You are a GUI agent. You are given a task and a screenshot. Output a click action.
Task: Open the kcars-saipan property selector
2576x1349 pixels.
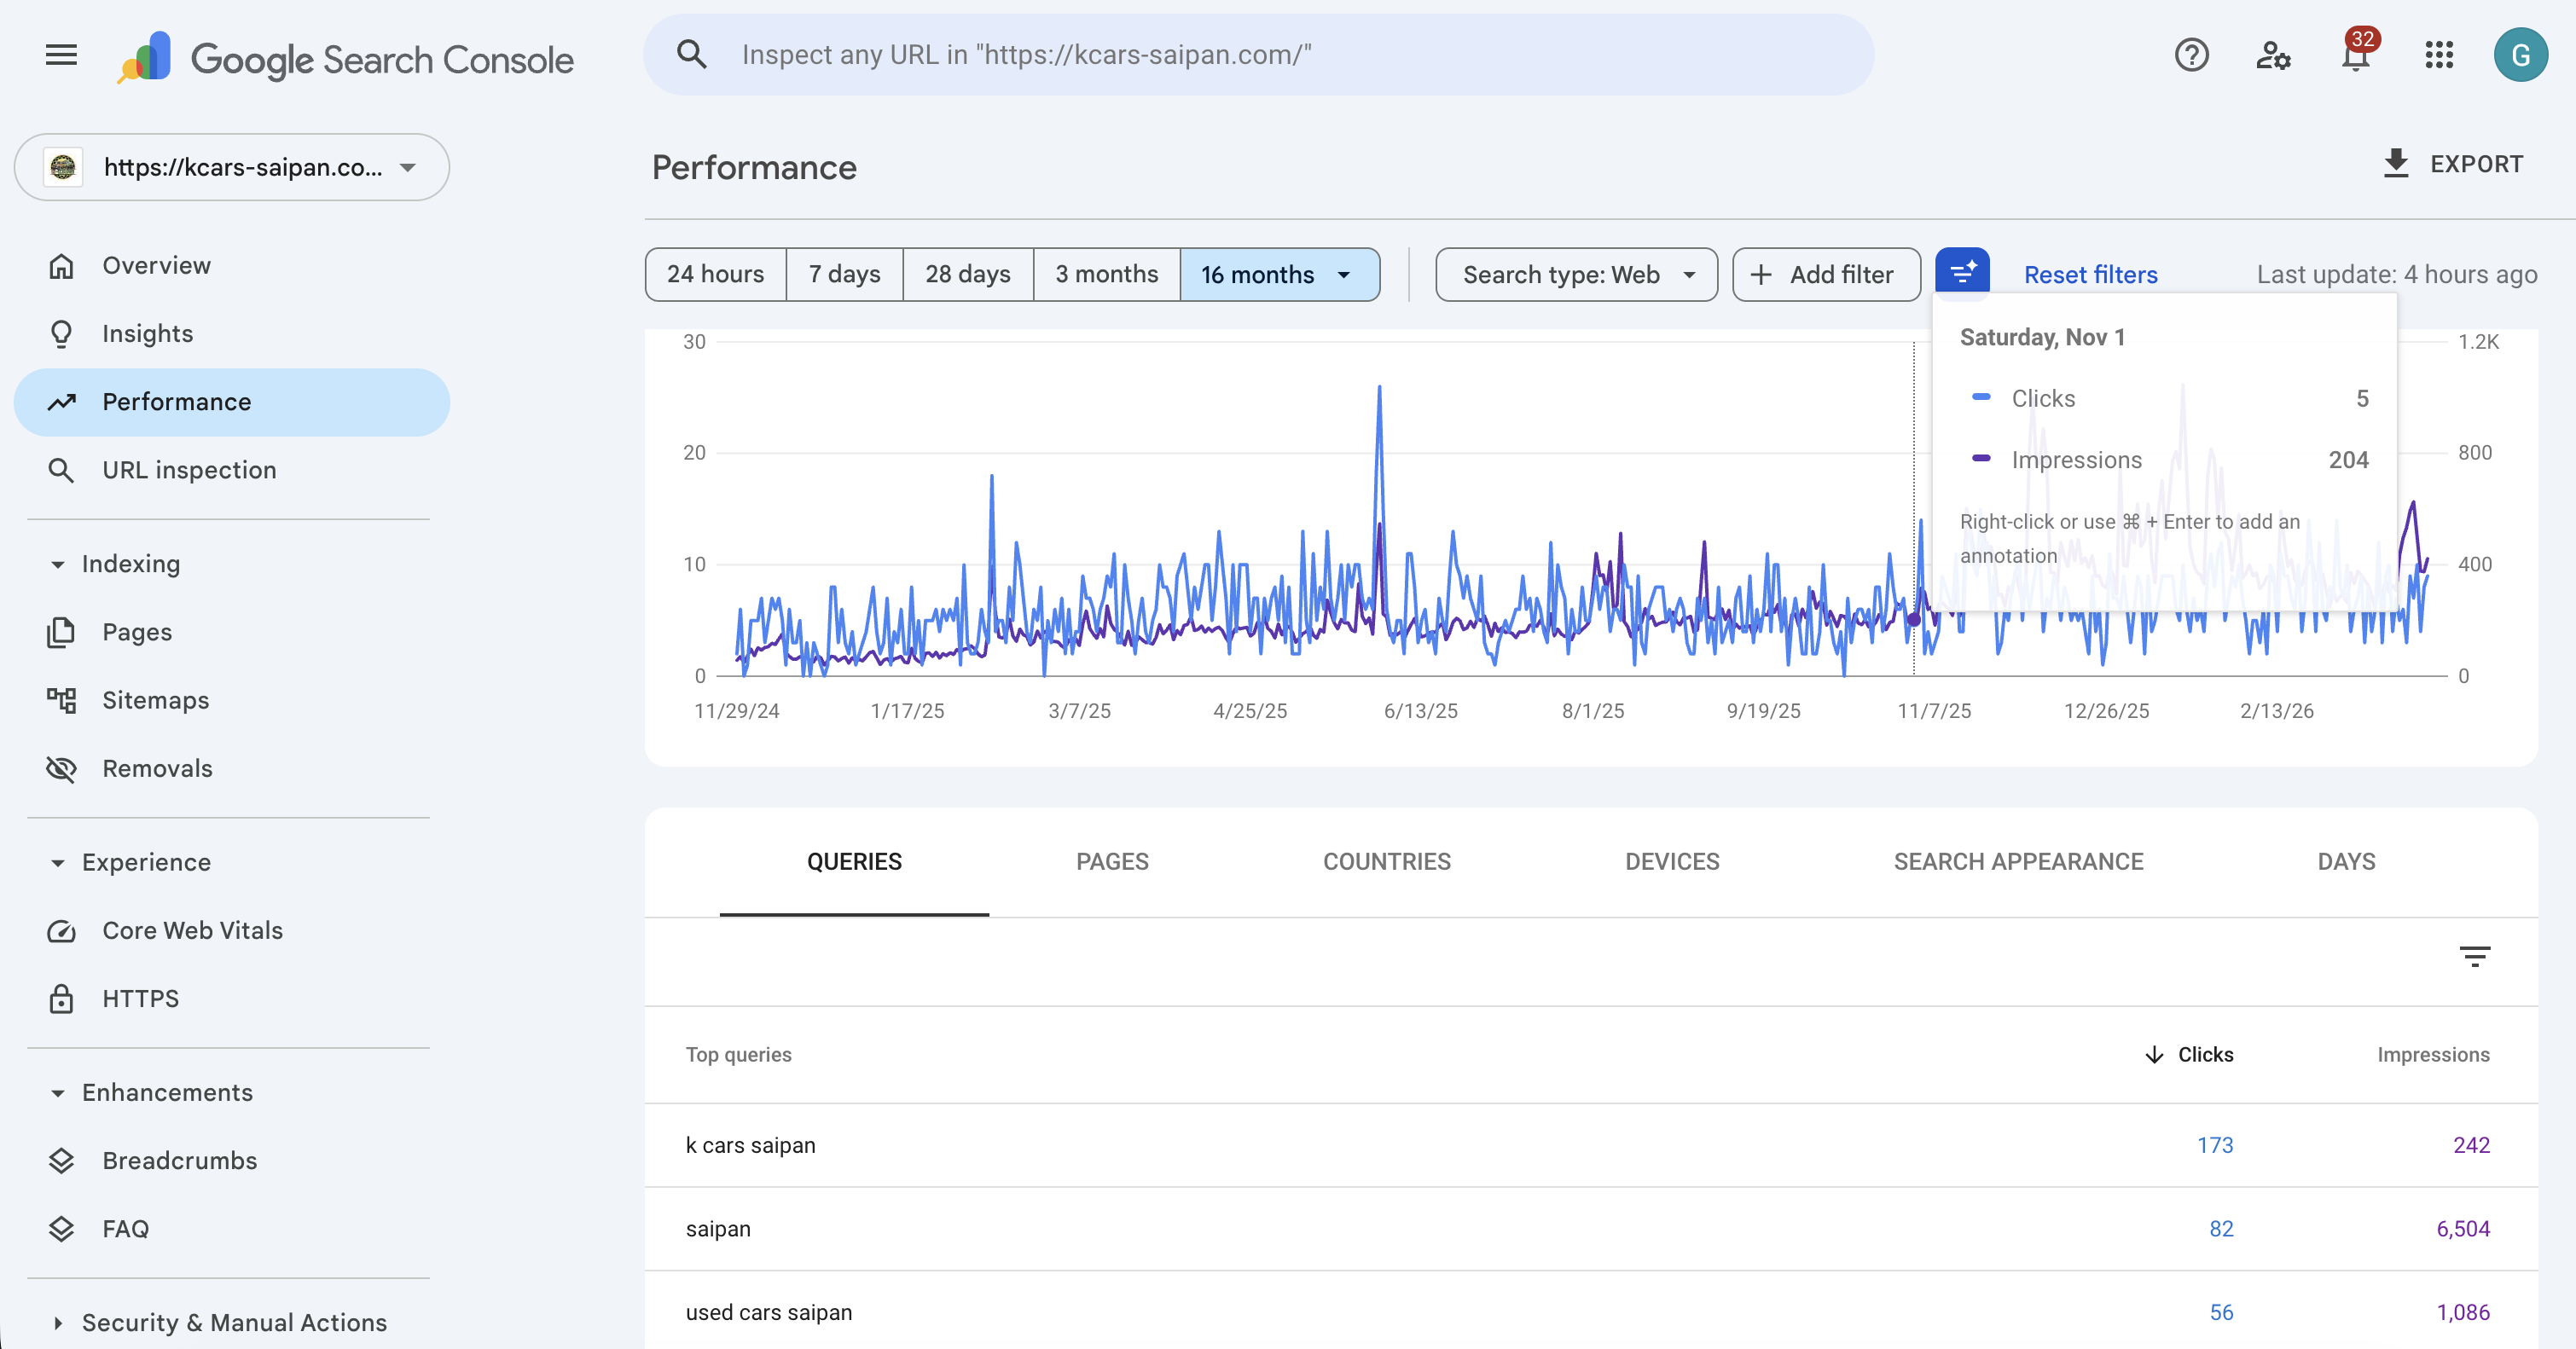(230, 167)
